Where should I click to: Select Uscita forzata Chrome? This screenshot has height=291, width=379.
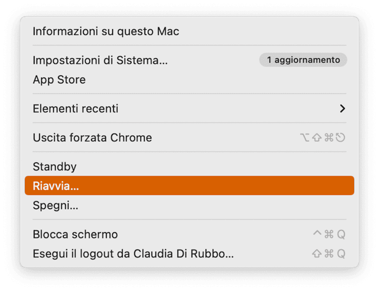190,137
